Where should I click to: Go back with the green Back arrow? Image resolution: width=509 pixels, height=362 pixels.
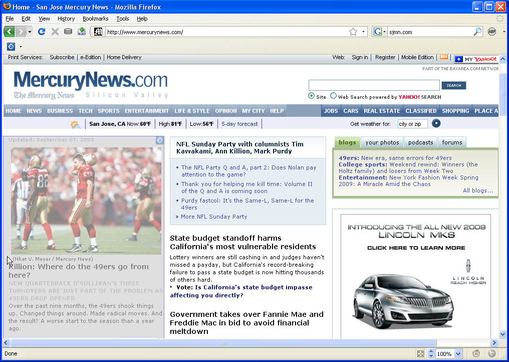coord(9,32)
